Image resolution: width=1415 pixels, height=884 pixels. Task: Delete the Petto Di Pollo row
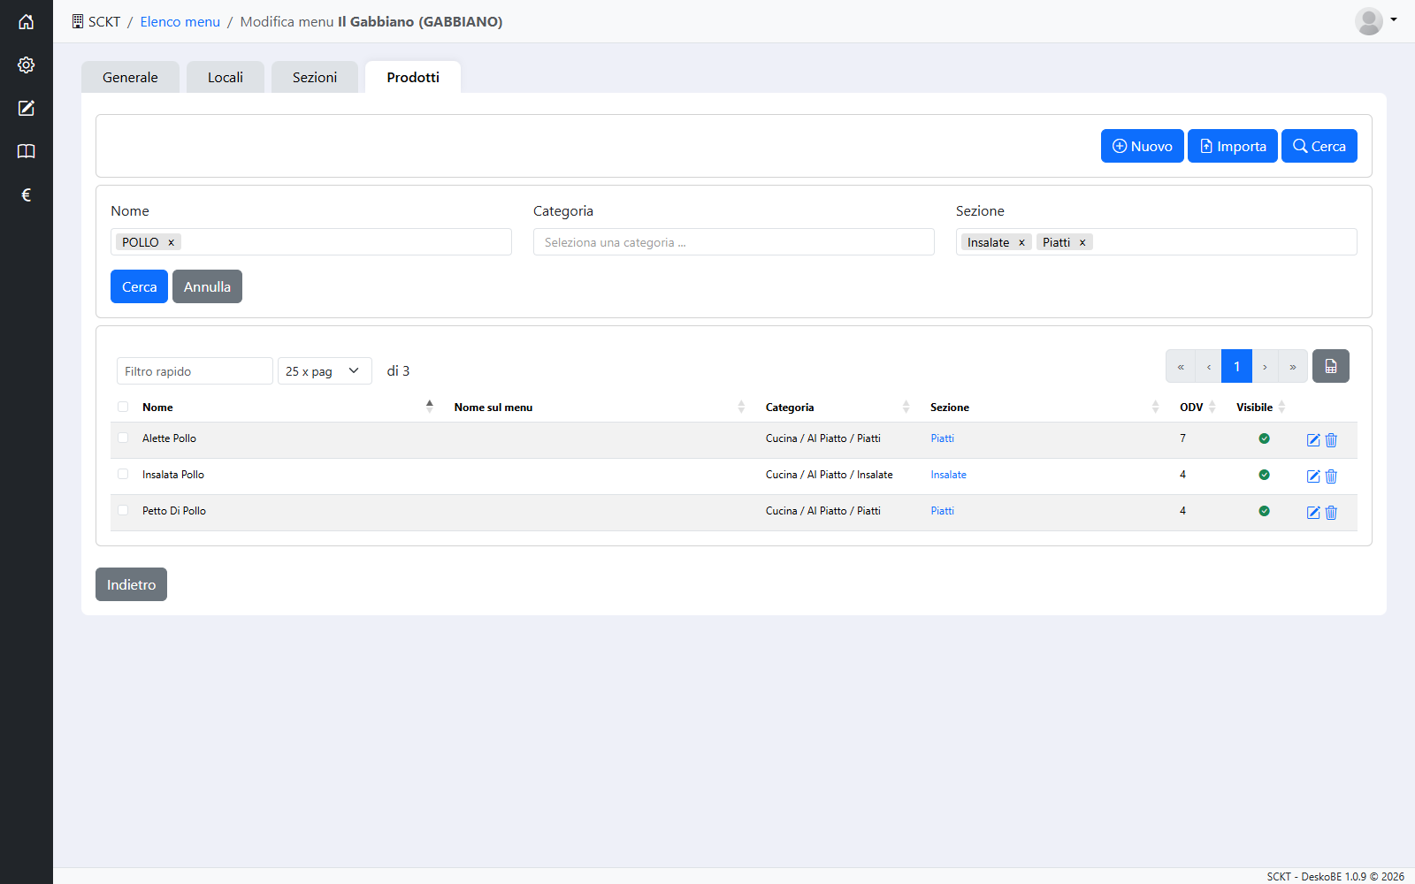click(1331, 513)
